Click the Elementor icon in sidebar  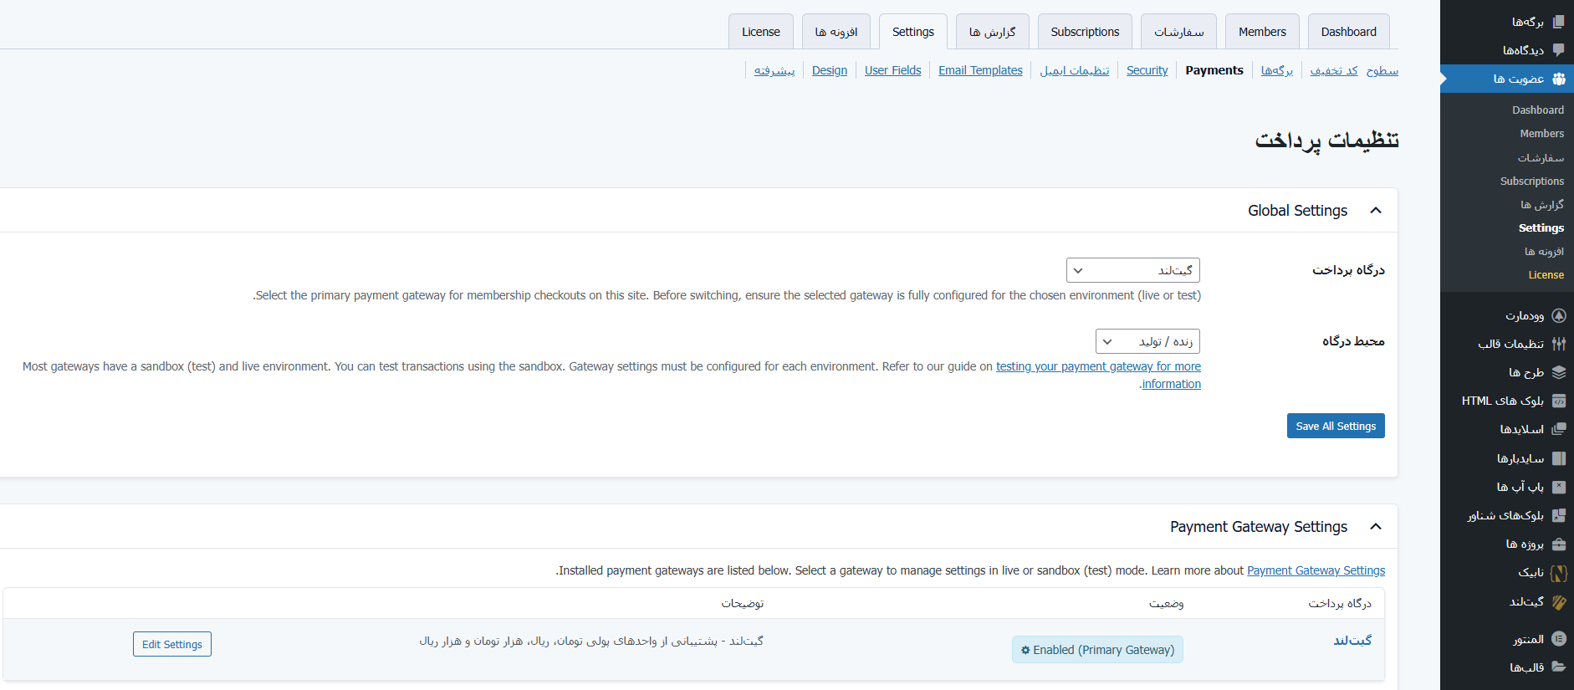(x=1558, y=639)
